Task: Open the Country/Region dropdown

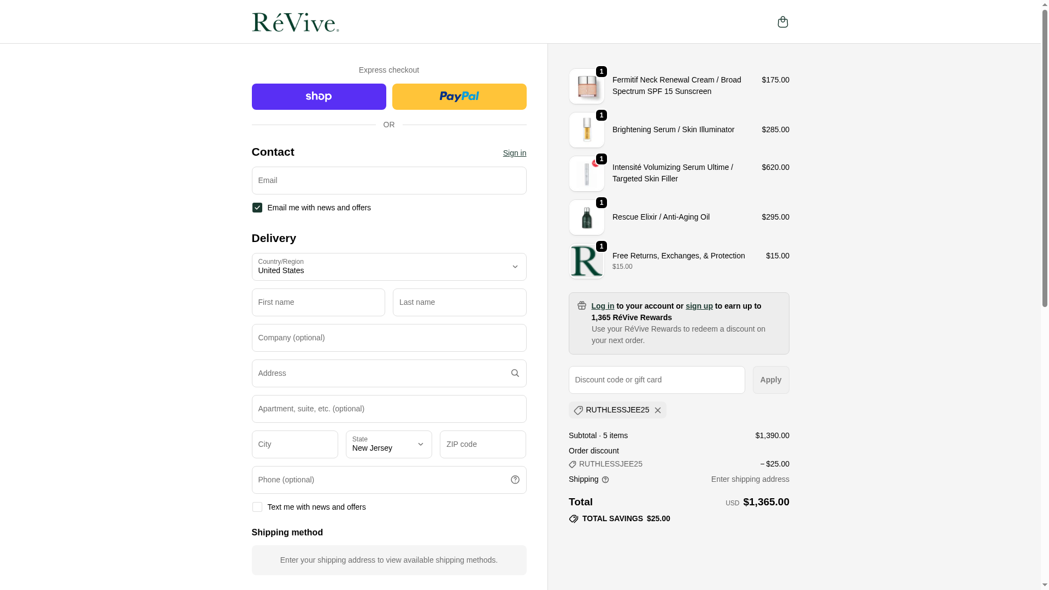Action: (x=388, y=267)
